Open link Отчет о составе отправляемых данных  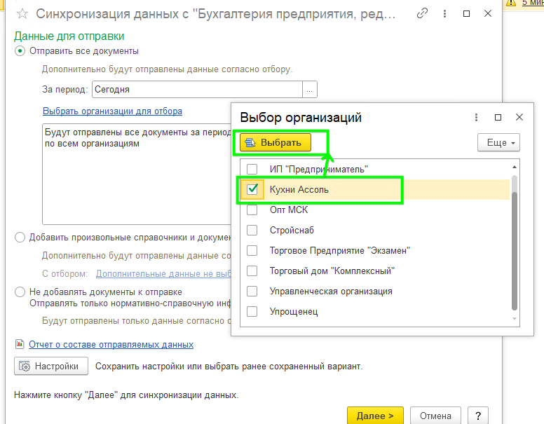(111, 345)
